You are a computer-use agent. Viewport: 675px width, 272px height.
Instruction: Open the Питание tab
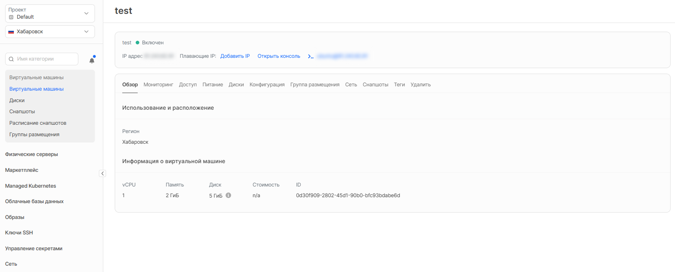coord(212,85)
